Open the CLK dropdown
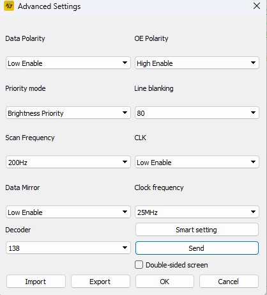The image size is (267, 295). coord(197,162)
